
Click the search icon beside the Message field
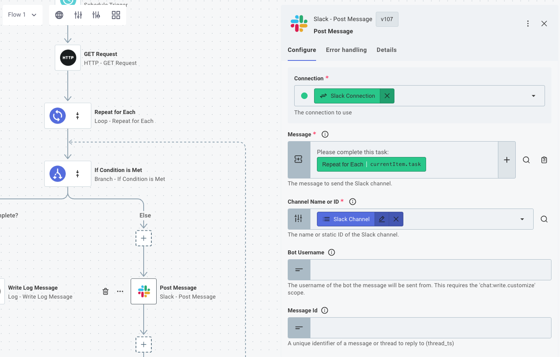526,160
